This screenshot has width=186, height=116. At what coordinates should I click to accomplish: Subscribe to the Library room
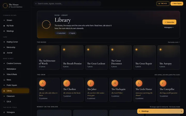[x=169, y=22]
